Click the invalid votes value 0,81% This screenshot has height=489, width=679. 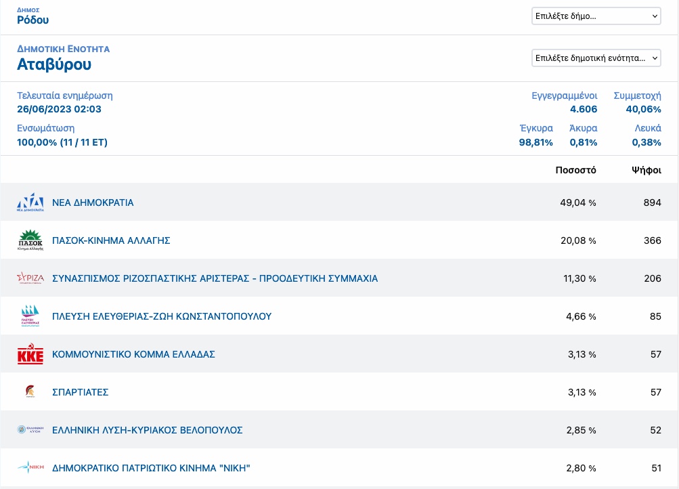click(583, 142)
